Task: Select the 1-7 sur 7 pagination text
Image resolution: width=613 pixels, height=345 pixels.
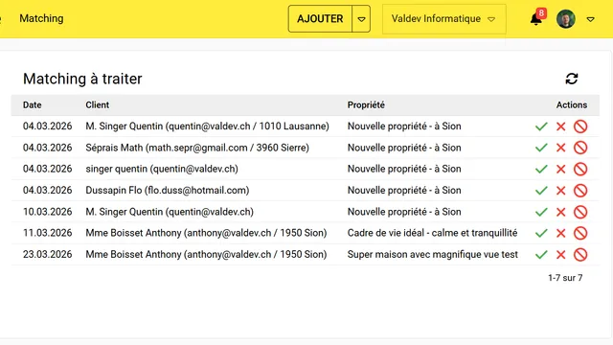Action: (565, 278)
